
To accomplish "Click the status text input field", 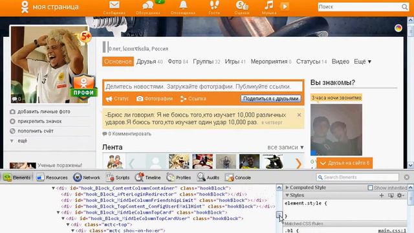I will pyautogui.click(x=203, y=87).
